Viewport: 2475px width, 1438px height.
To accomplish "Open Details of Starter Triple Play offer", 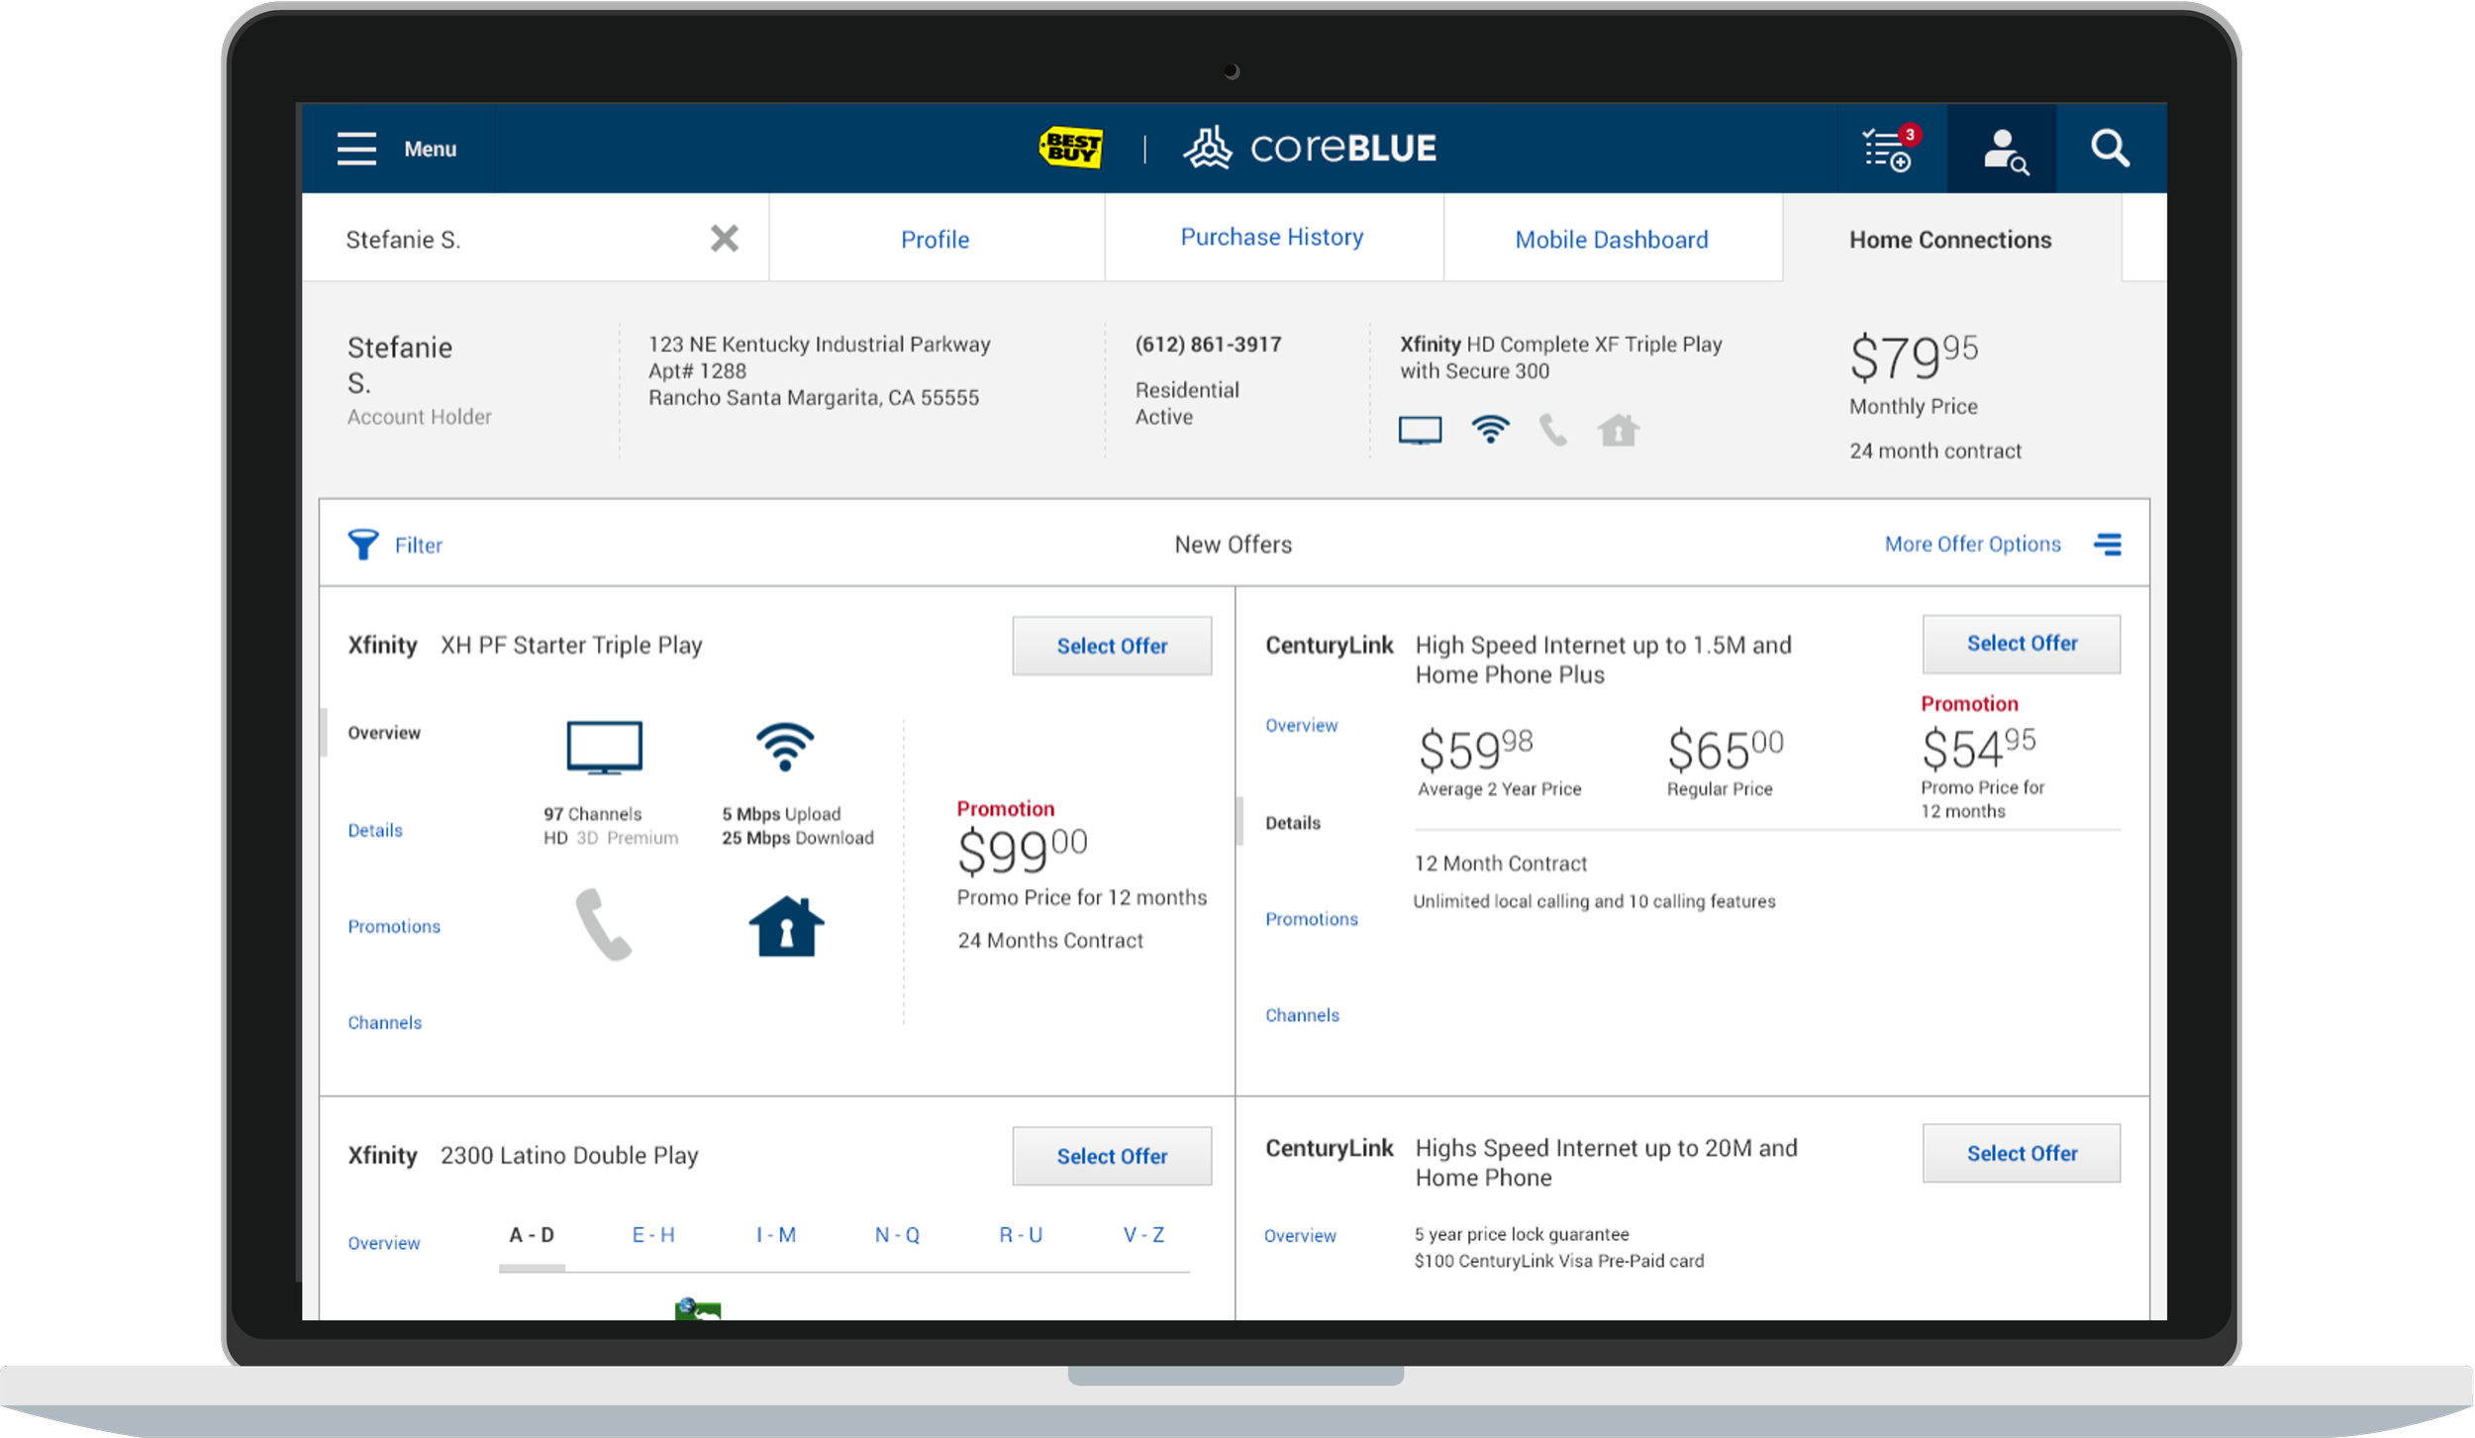I will [x=375, y=830].
